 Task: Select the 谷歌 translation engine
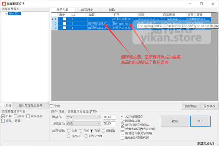click(x=69, y=131)
